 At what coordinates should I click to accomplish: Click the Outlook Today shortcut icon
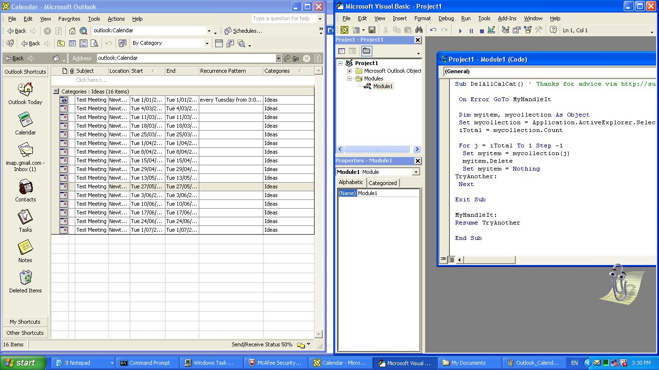click(x=25, y=90)
